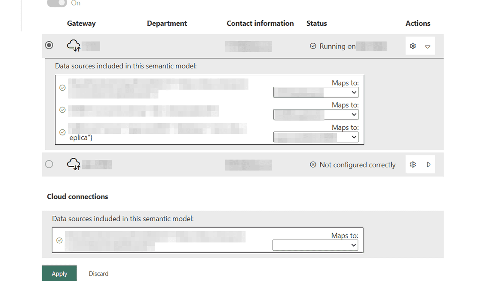This screenshot has width=490, height=294.
Task: Click the Status column header
Action: pyautogui.click(x=316, y=24)
